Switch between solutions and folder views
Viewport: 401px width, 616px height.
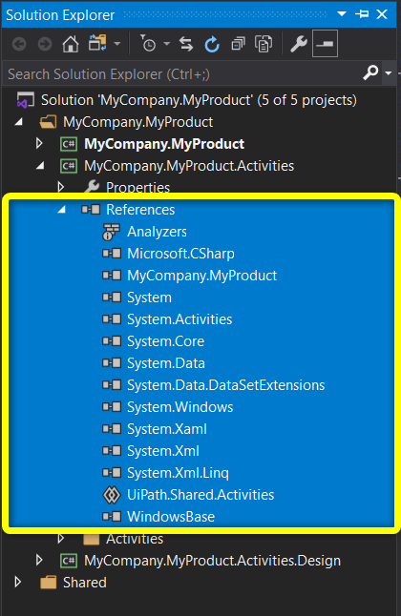[x=97, y=43]
